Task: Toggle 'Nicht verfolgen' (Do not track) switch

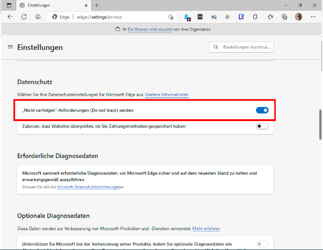Action: click(x=262, y=110)
